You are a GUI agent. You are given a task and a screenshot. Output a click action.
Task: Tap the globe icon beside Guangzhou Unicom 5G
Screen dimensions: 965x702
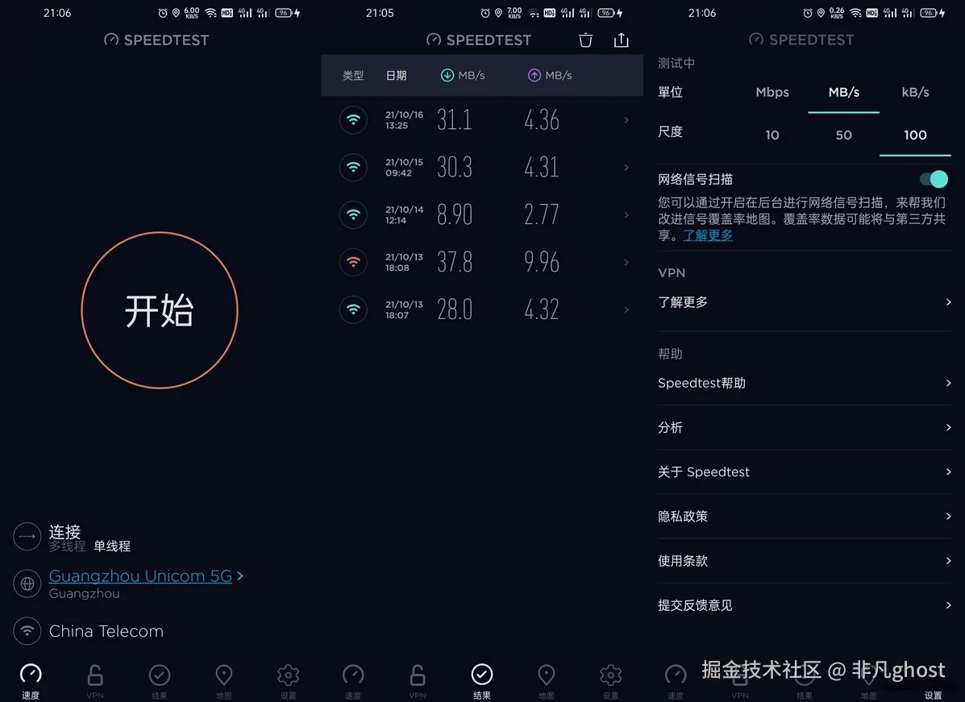click(x=27, y=584)
